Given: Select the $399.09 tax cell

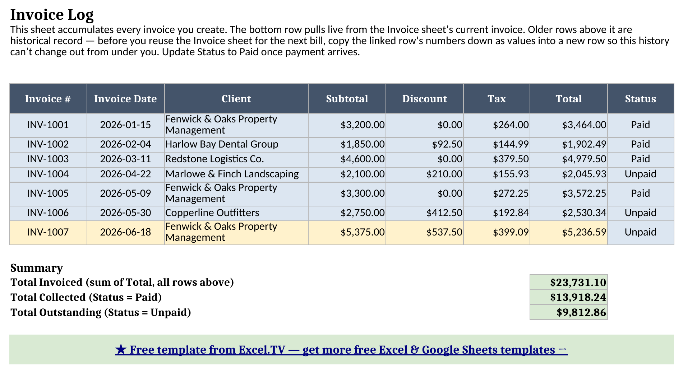Looking at the screenshot, I should click(x=497, y=232).
